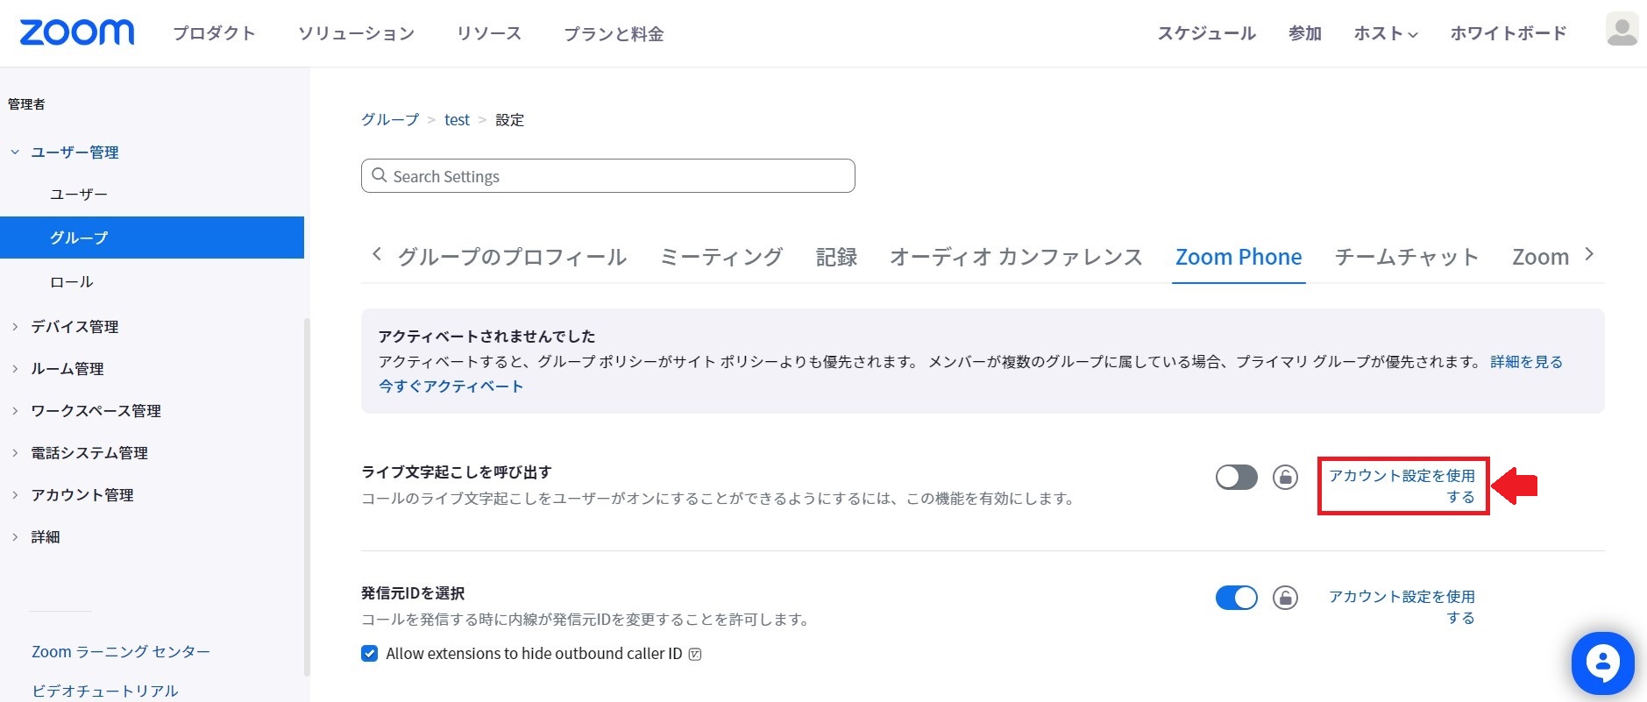1647x702 pixels.
Task: Show next settings tabs with right chevron
Action: pyautogui.click(x=1589, y=255)
